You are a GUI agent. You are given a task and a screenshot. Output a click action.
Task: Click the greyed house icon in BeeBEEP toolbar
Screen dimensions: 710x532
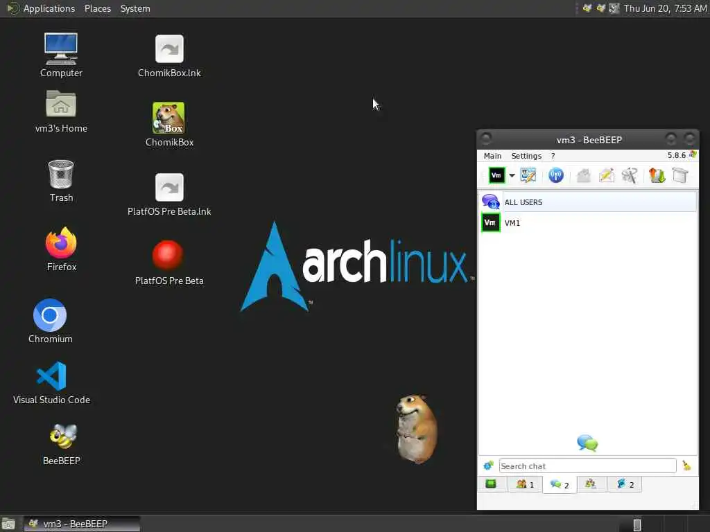tap(583, 175)
